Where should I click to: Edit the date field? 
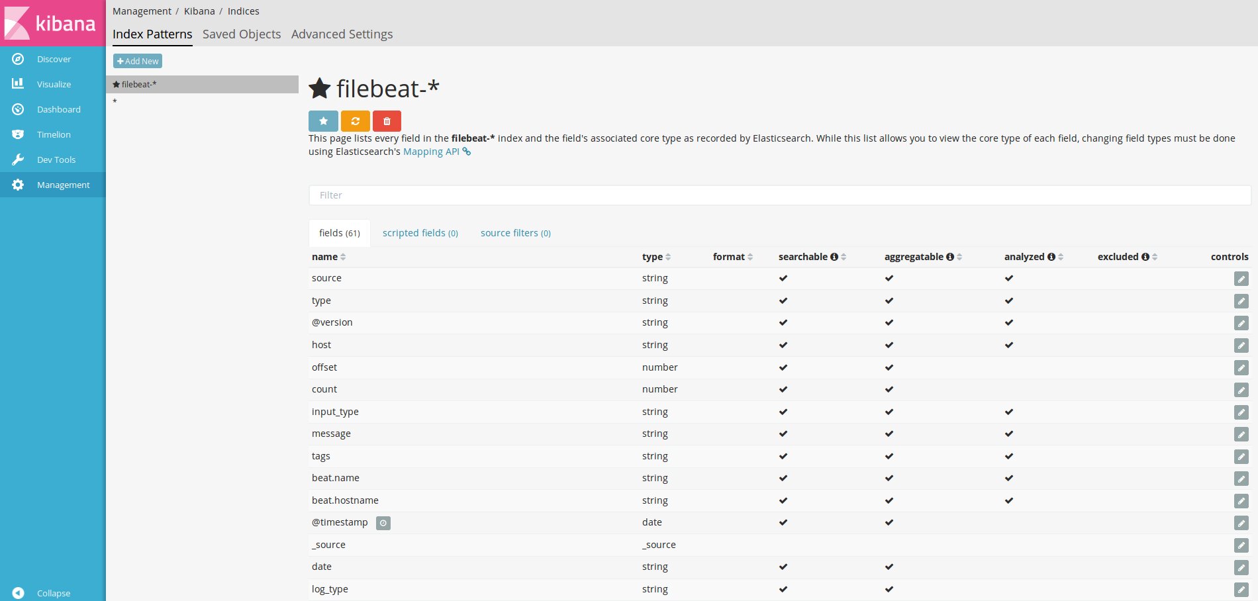(x=1241, y=567)
